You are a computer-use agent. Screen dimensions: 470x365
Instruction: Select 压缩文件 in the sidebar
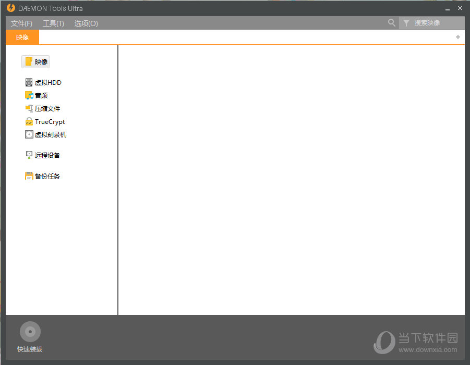click(47, 109)
